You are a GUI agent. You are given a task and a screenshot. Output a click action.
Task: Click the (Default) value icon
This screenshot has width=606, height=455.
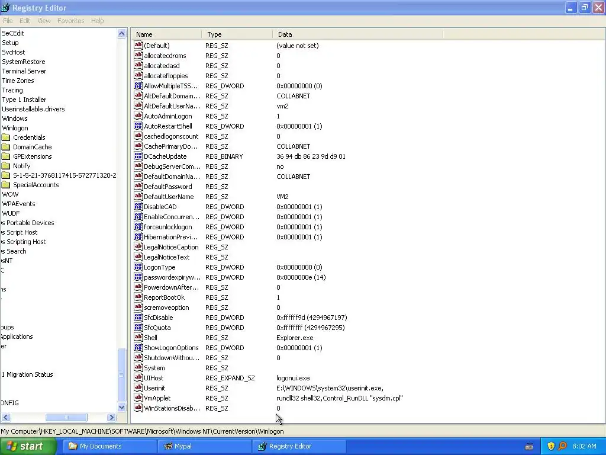138,45
